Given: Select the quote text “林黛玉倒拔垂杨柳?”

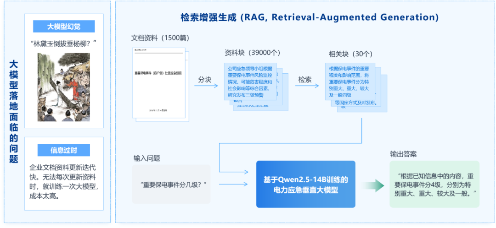Looking at the screenshot, I should point(64,44).
